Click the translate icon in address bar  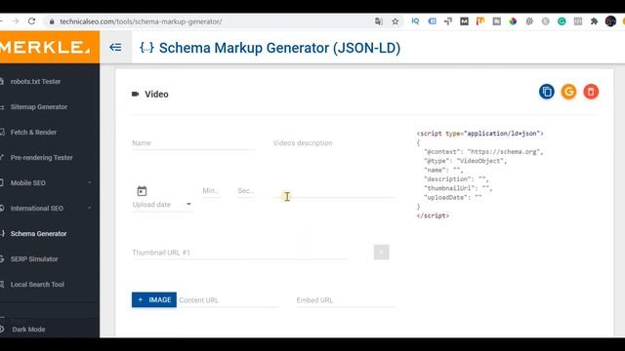point(379,21)
